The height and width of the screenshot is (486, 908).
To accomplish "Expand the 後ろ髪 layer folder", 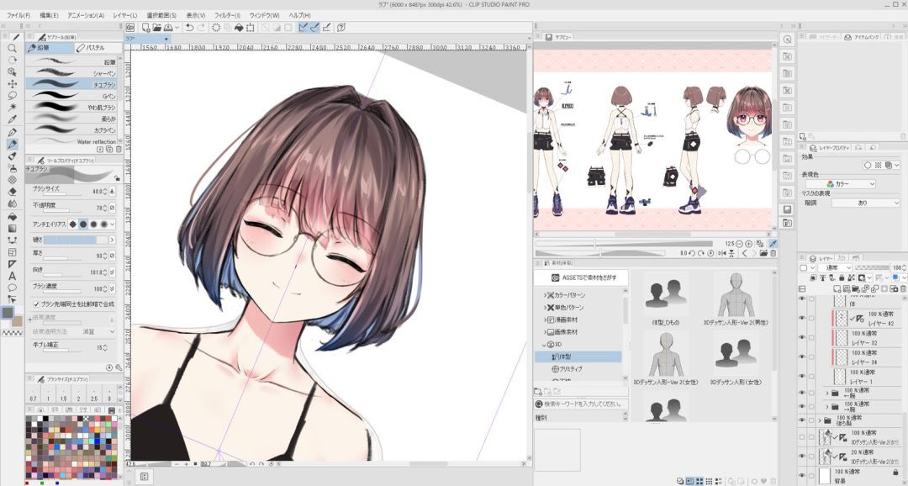I will (x=820, y=420).
